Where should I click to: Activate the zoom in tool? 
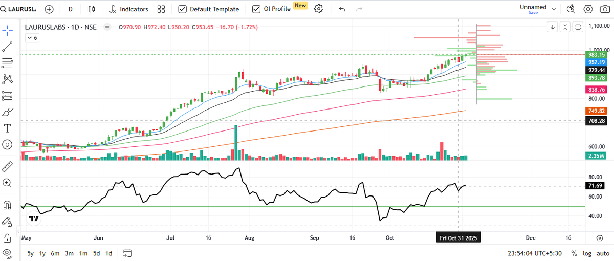pyautogui.click(x=7, y=183)
